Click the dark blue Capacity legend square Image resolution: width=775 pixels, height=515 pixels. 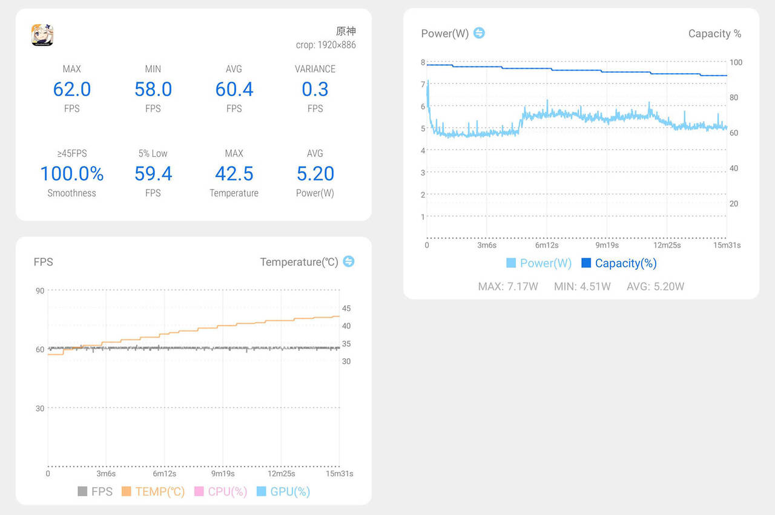586,263
